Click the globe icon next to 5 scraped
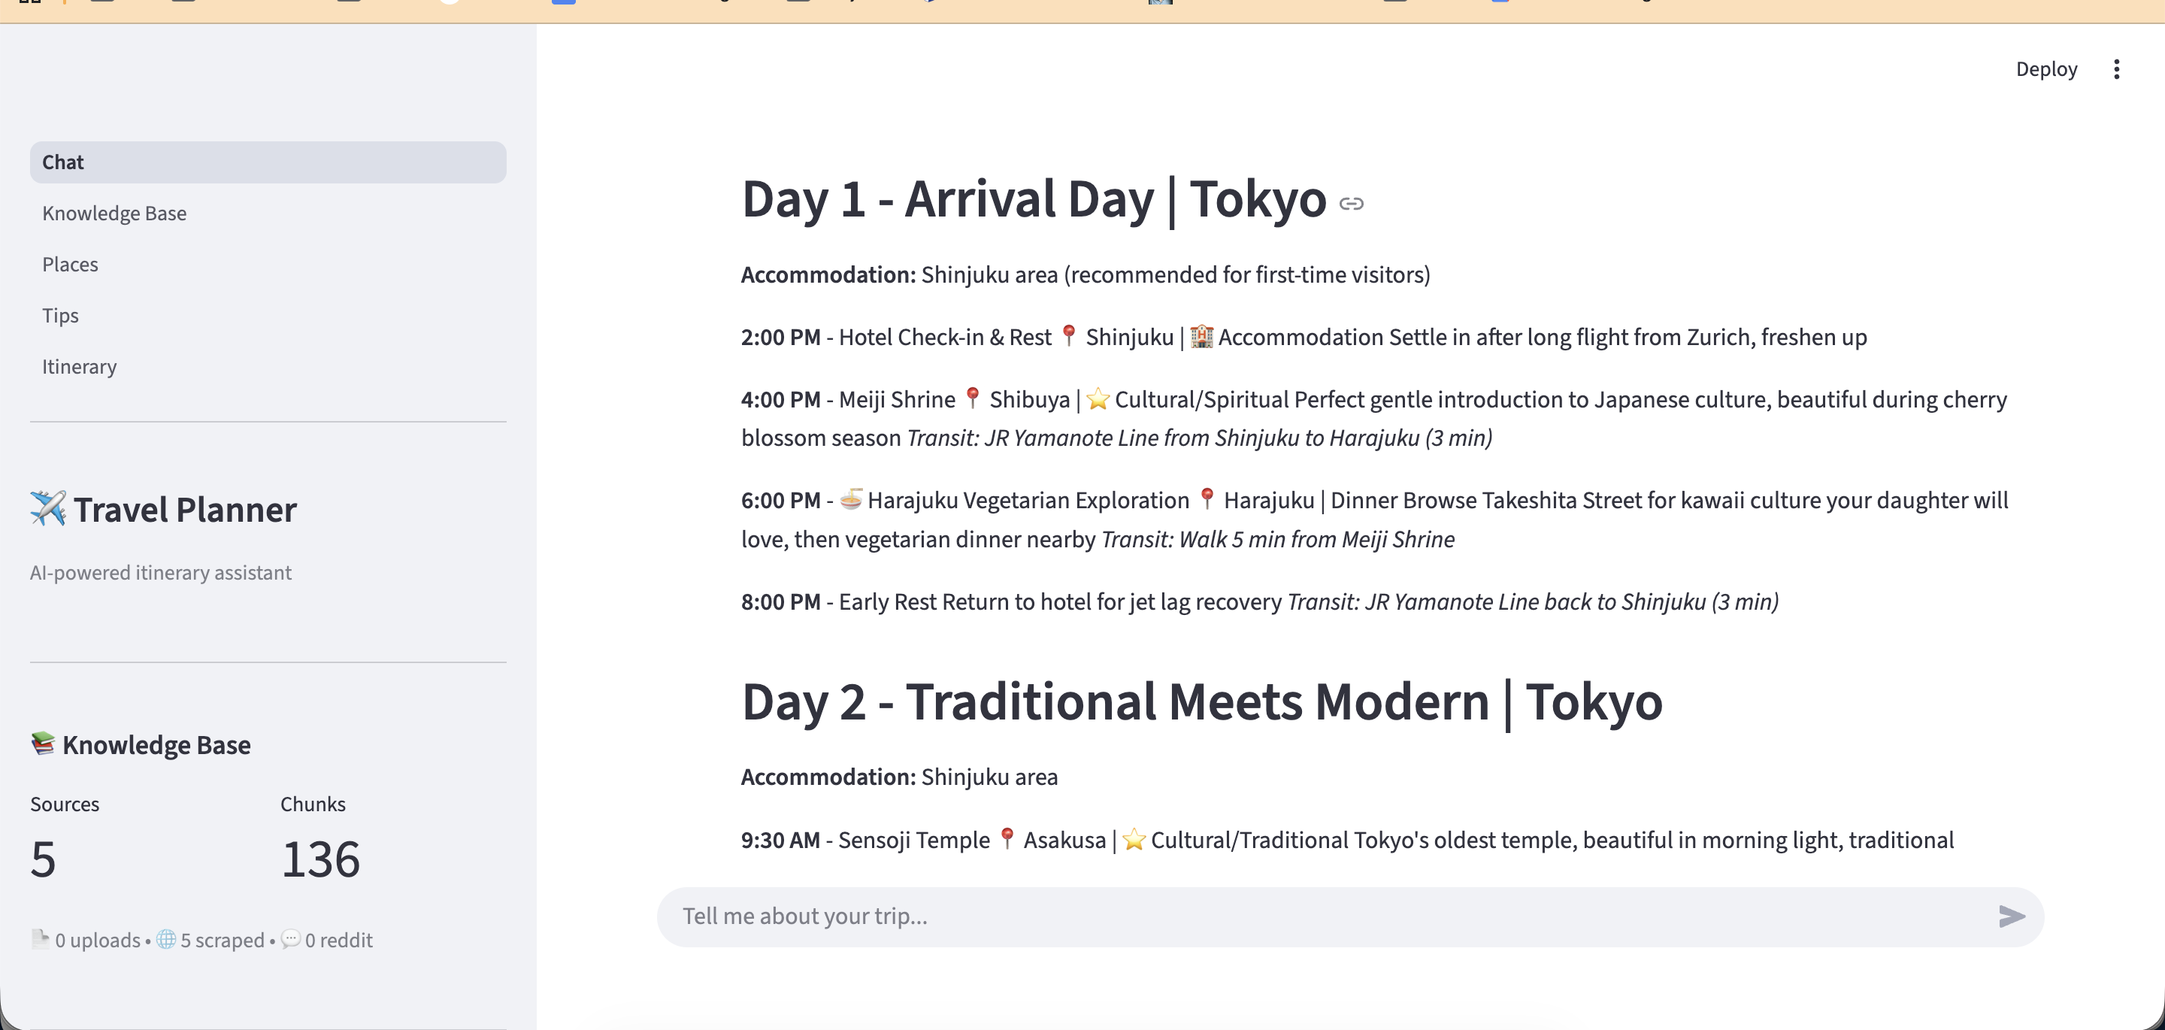The width and height of the screenshot is (2165, 1030). click(165, 938)
